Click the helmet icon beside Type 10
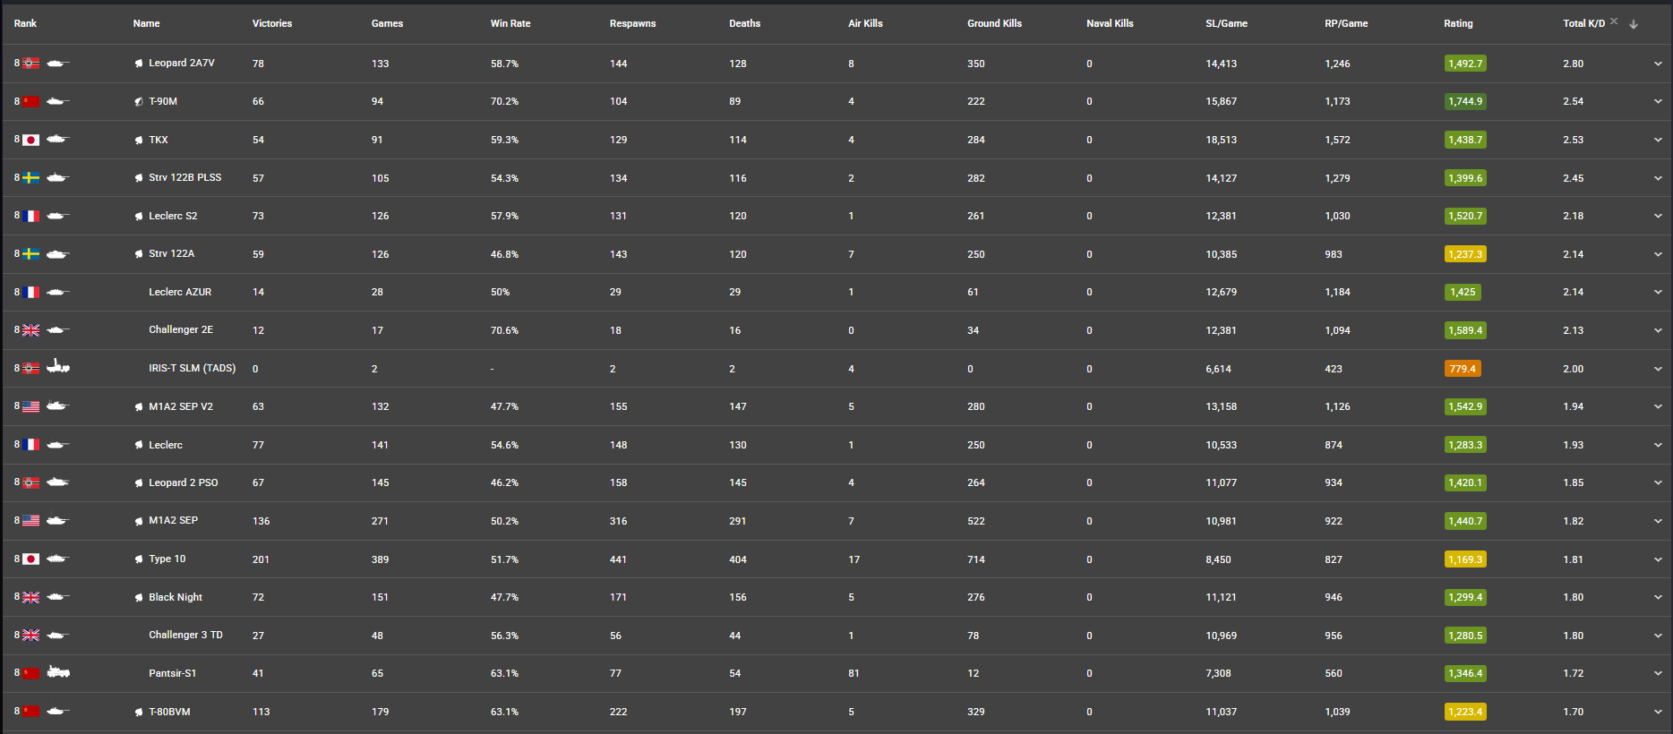Viewport: 1673px width, 734px height. [x=139, y=559]
